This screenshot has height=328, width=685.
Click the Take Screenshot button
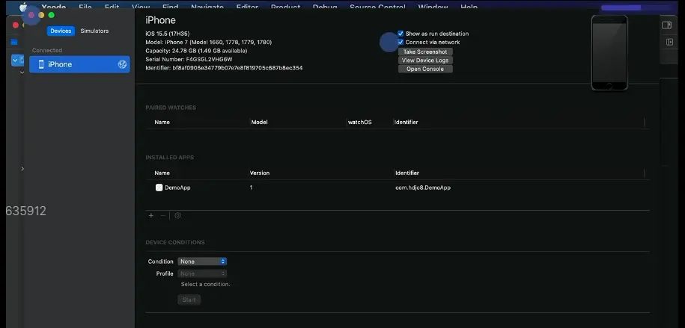425,52
